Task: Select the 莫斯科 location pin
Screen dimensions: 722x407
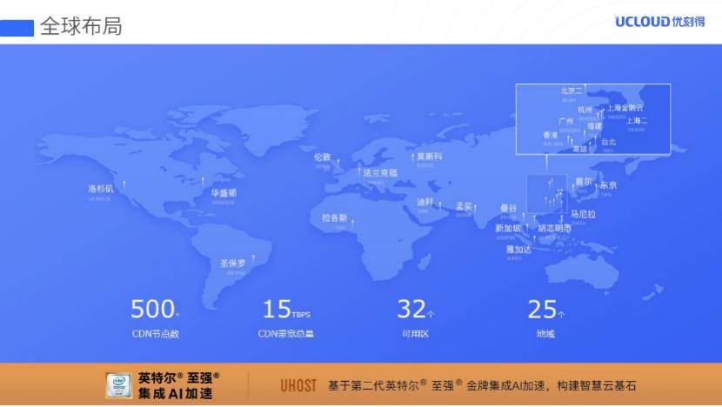Action: [x=429, y=157]
